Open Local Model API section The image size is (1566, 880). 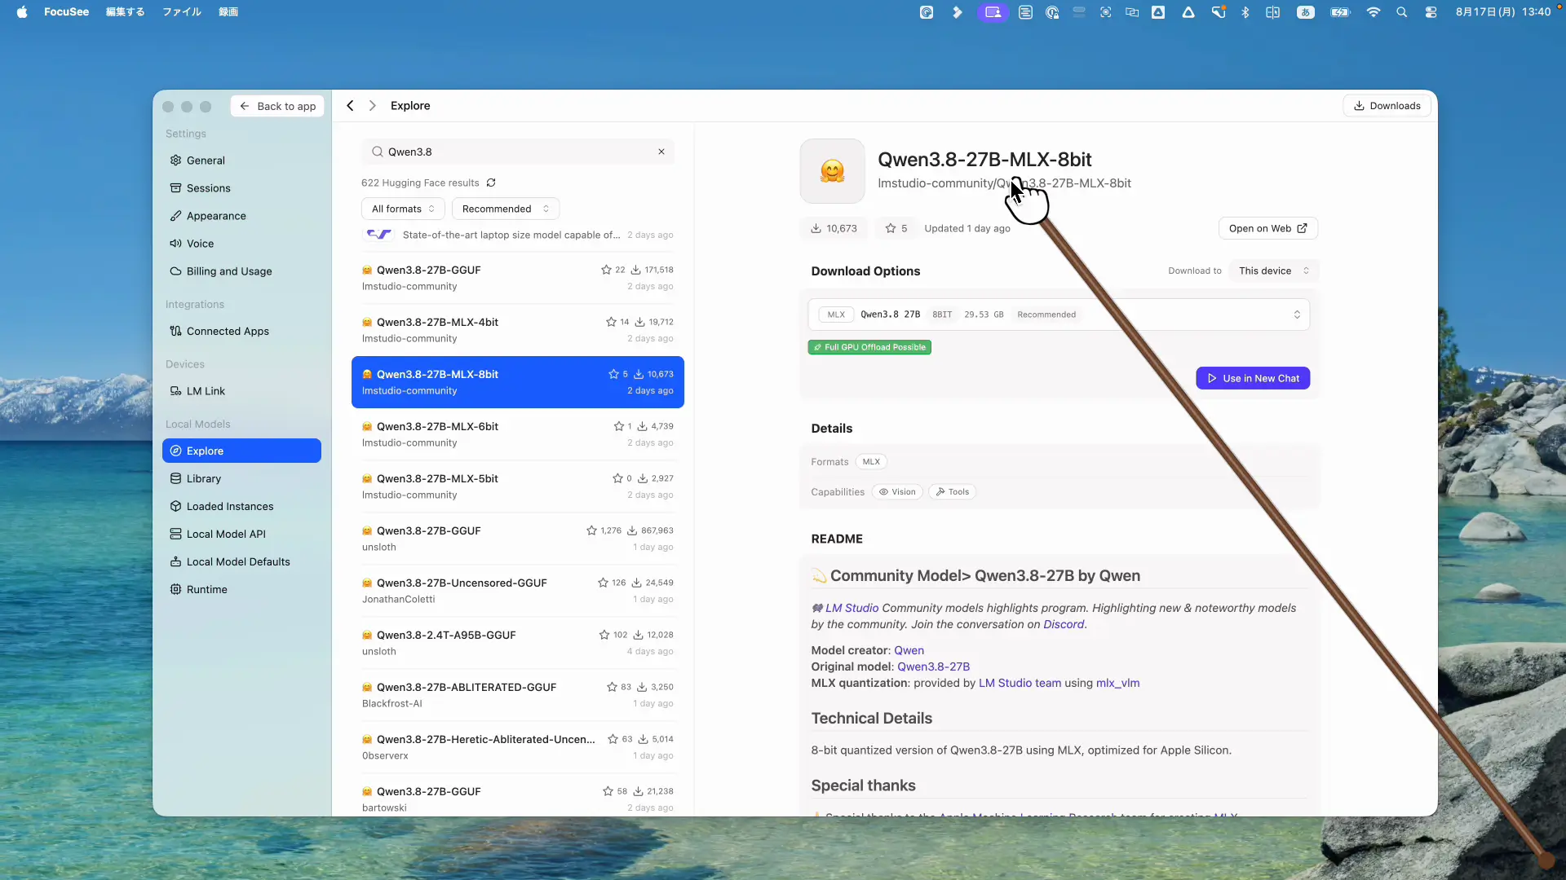(241, 534)
